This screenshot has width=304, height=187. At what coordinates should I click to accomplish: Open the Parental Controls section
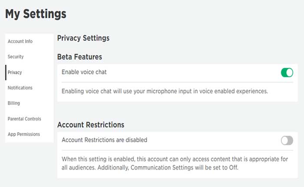(x=24, y=119)
